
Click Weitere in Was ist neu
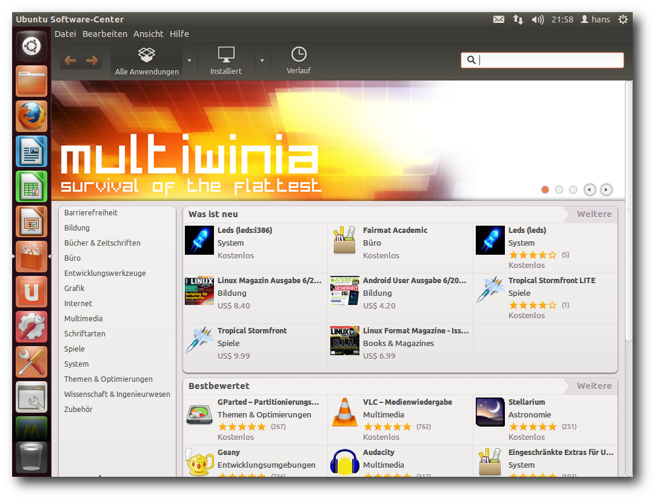coord(594,214)
